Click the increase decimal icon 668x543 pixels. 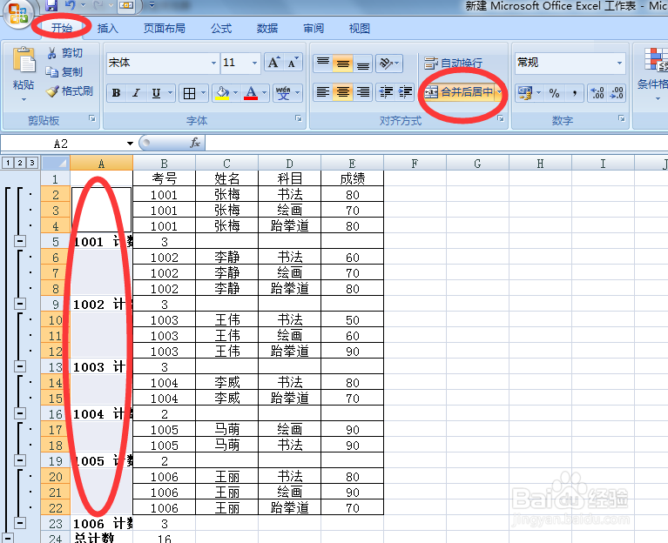[597, 93]
